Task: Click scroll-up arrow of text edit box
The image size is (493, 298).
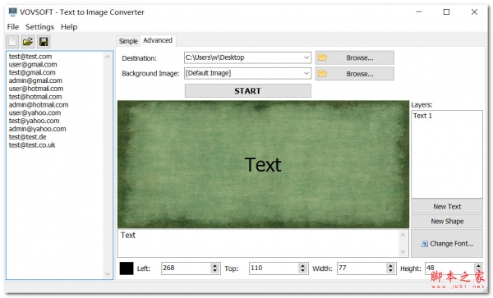Action: (x=403, y=235)
